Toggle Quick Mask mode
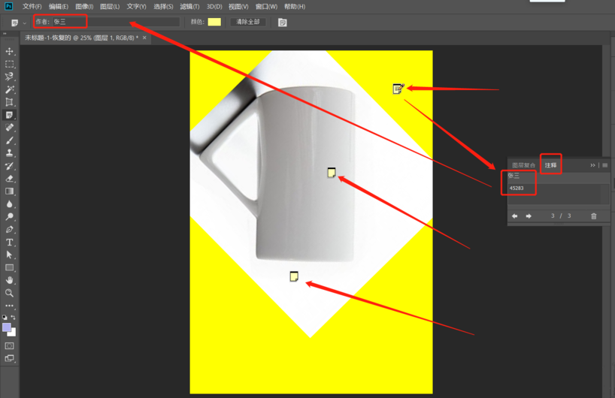The height and width of the screenshot is (398, 615). tap(10, 346)
